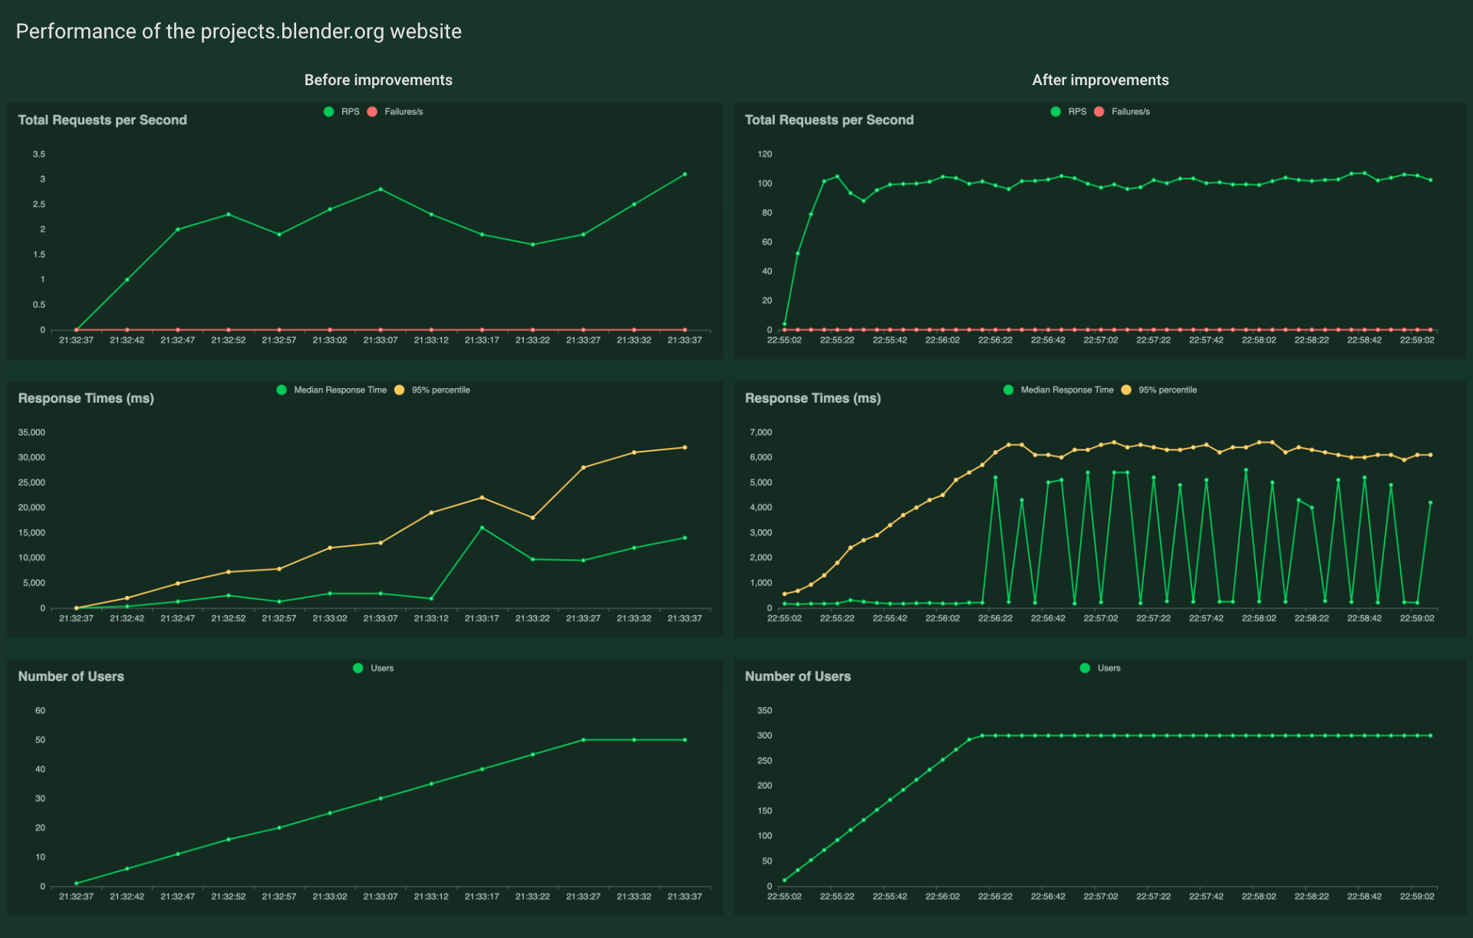Select last median response point in After chart
The image size is (1473, 938).
pos(1430,502)
